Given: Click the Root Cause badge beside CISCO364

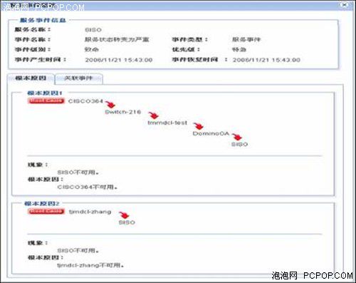Looking at the screenshot, I should (x=46, y=101).
